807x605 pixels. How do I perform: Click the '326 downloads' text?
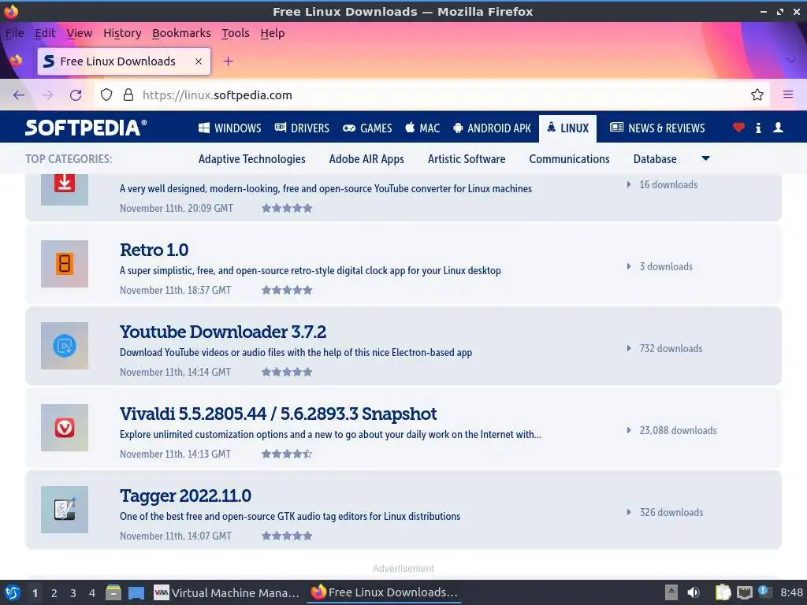[x=671, y=512]
